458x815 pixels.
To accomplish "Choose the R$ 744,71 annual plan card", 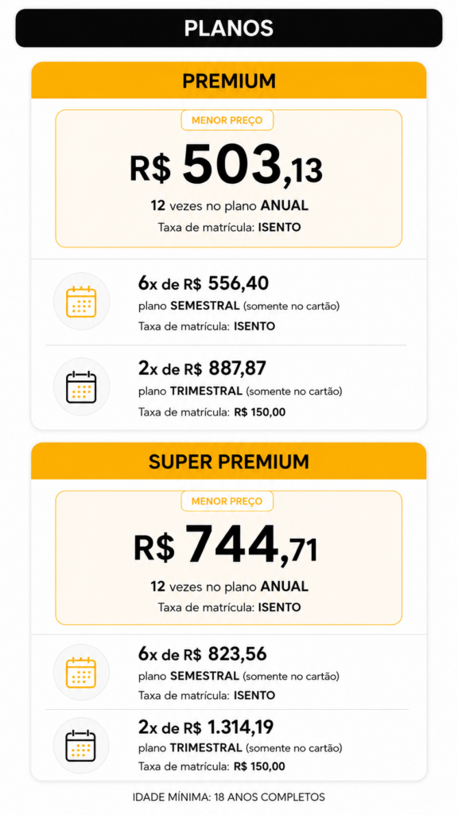I will click(229, 558).
